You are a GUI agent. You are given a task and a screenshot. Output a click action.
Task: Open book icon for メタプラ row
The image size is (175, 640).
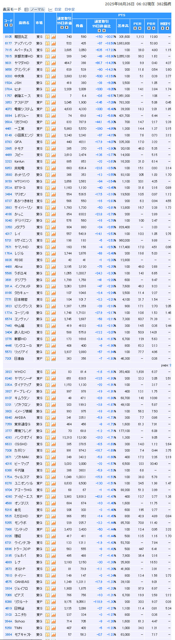point(47,227)
